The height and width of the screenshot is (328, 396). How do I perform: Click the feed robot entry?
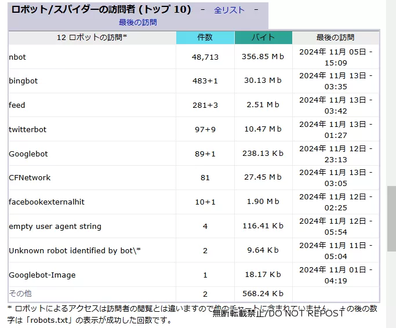click(17, 105)
